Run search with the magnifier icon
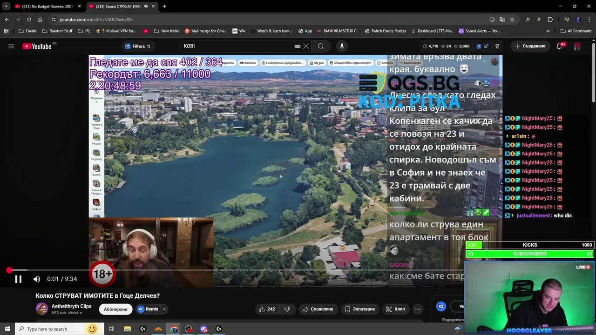The width and height of the screenshot is (596, 335). click(x=321, y=46)
